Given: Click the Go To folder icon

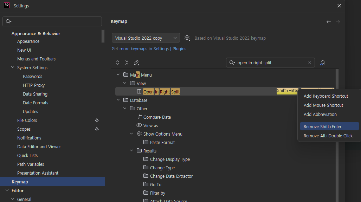Looking at the screenshot, I should coord(146,184).
